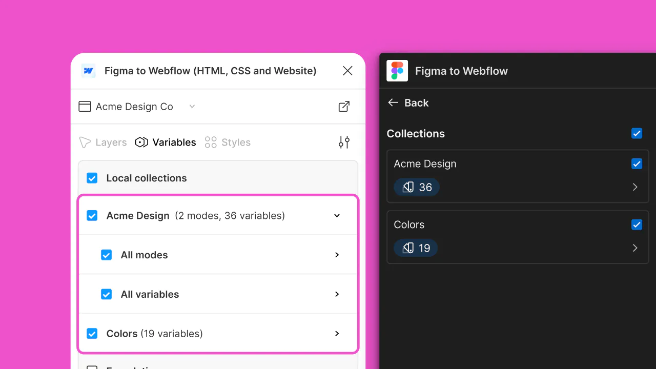Click the Collections heading
656x369 pixels.
tap(416, 134)
